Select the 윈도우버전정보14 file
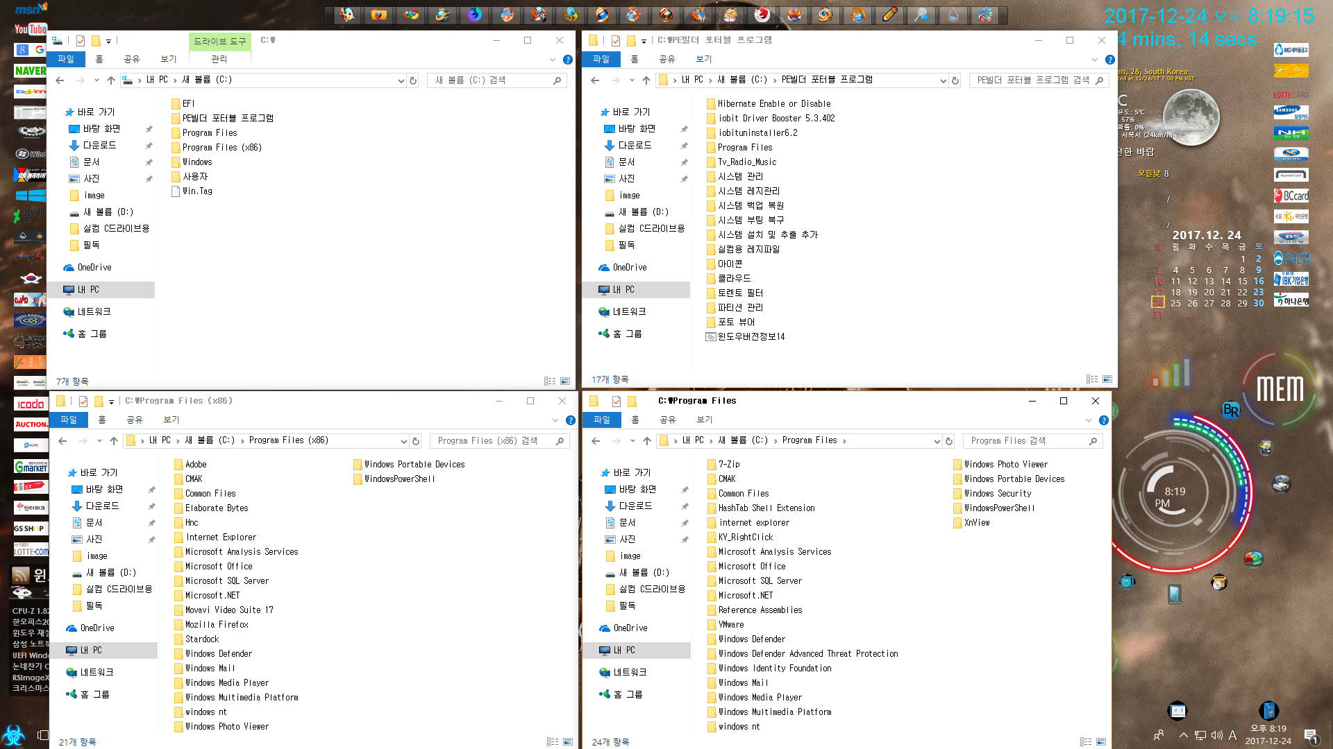This screenshot has height=749, width=1333. (x=751, y=337)
